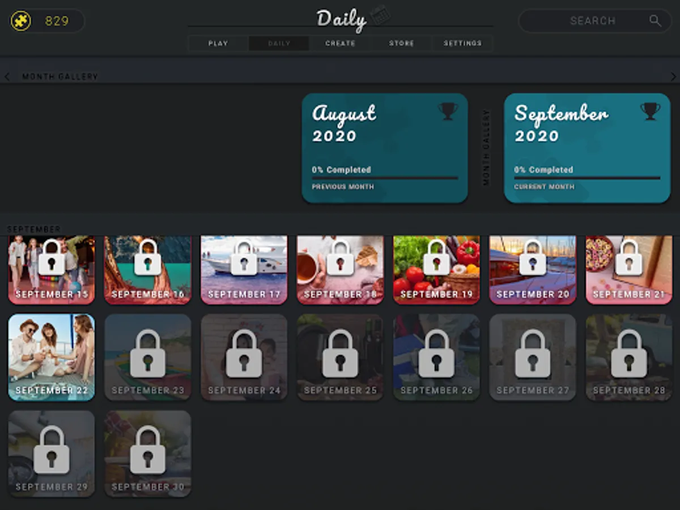Open the STORE tab
Image resolution: width=680 pixels, height=510 pixels.
[401, 43]
